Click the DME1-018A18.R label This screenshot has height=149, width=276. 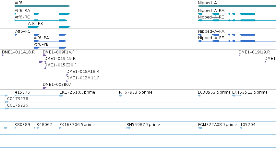point(83,72)
